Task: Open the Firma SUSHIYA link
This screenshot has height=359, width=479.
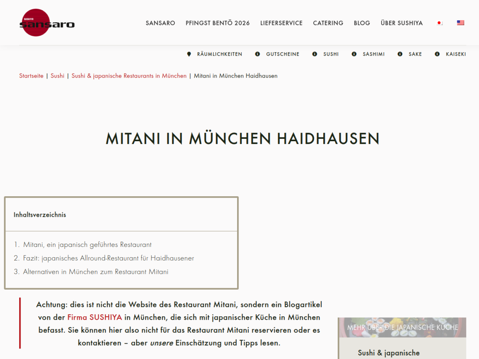Action: point(94,317)
